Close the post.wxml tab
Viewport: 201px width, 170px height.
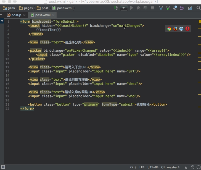[x=54, y=15]
